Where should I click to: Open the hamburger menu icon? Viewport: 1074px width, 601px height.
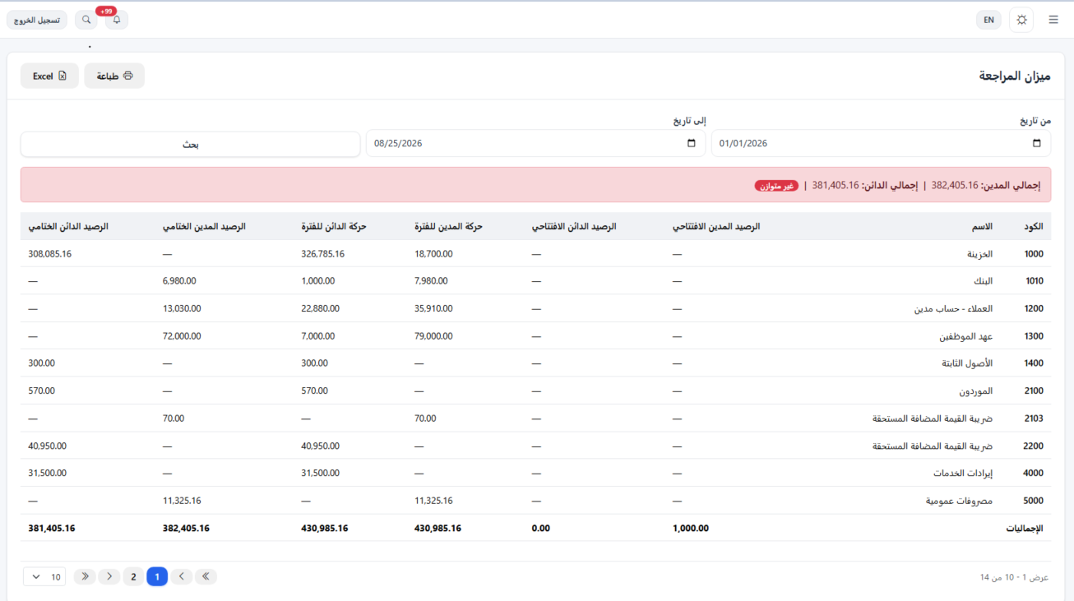tap(1053, 20)
